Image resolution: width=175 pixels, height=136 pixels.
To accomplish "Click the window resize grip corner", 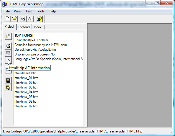I will 171,132.
